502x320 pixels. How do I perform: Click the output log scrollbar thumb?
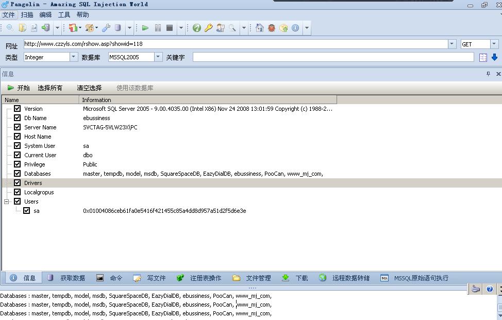tap(499, 307)
